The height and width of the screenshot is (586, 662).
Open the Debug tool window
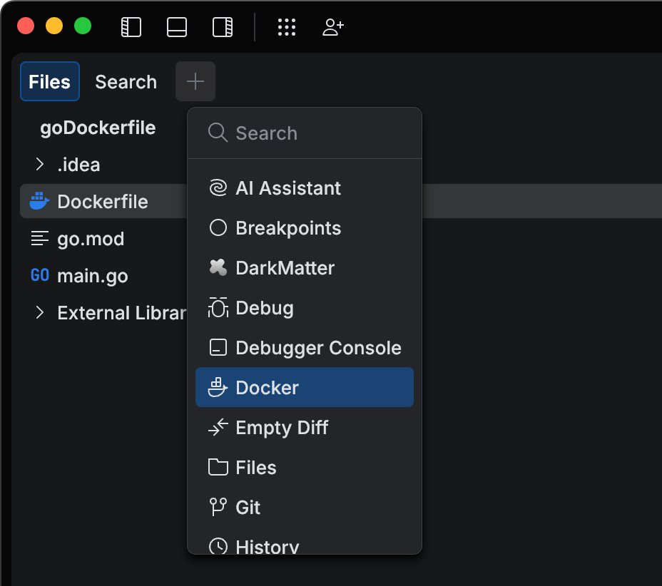(265, 308)
